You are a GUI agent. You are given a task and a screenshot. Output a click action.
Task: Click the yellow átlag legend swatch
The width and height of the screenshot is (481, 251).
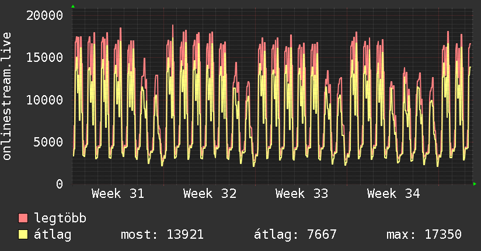tap(23, 235)
